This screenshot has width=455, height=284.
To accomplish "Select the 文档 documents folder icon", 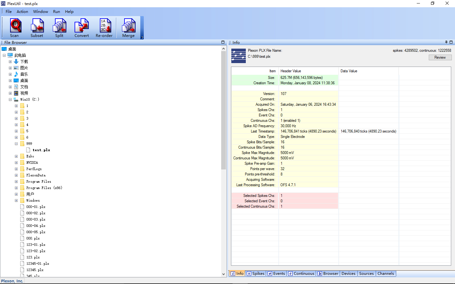I will click(x=16, y=87).
